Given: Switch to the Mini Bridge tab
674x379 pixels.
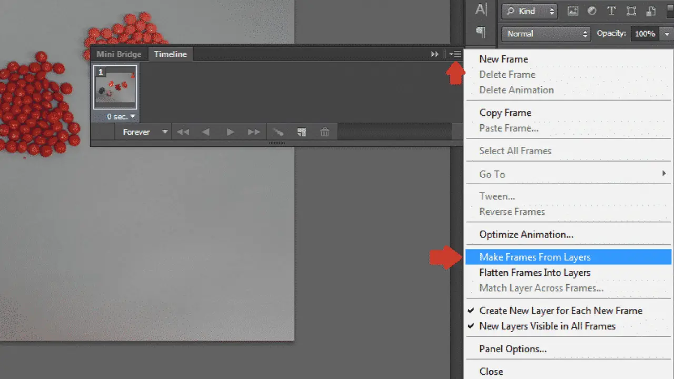Looking at the screenshot, I should pyautogui.click(x=119, y=54).
